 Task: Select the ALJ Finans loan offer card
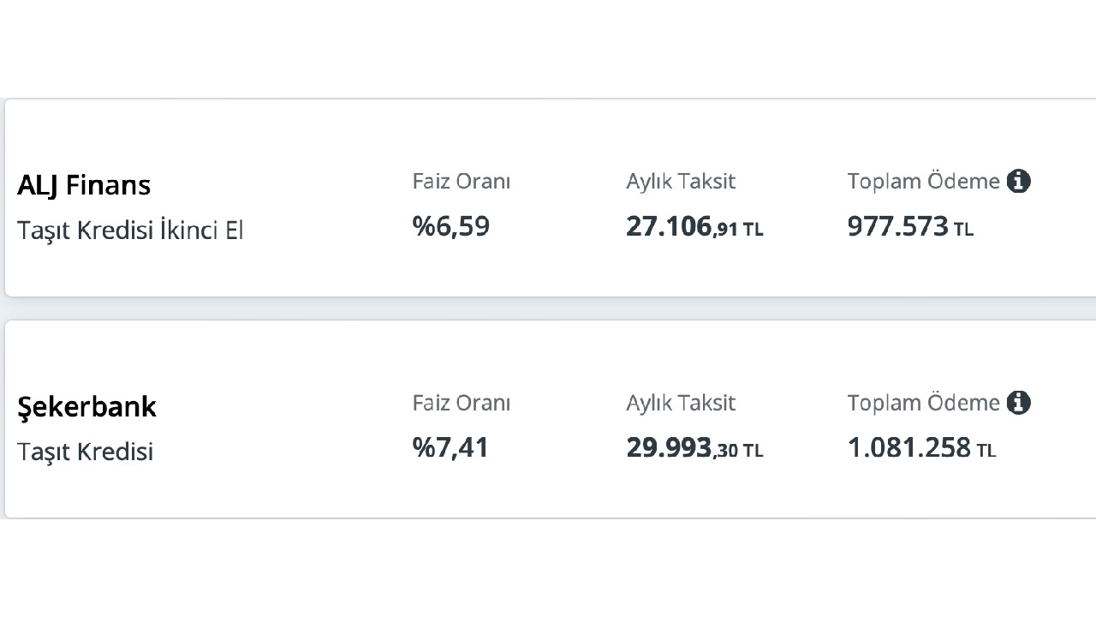pos(551,198)
